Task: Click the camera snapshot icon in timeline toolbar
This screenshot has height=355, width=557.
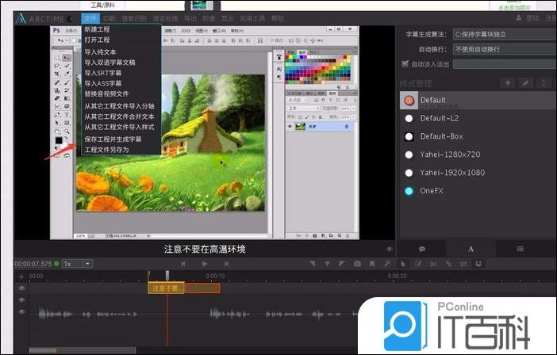Action: tap(358, 263)
